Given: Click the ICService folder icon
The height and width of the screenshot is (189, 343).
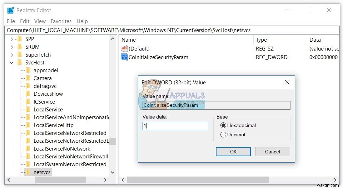Looking at the screenshot, I should pyautogui.click(x=28, y=102).
